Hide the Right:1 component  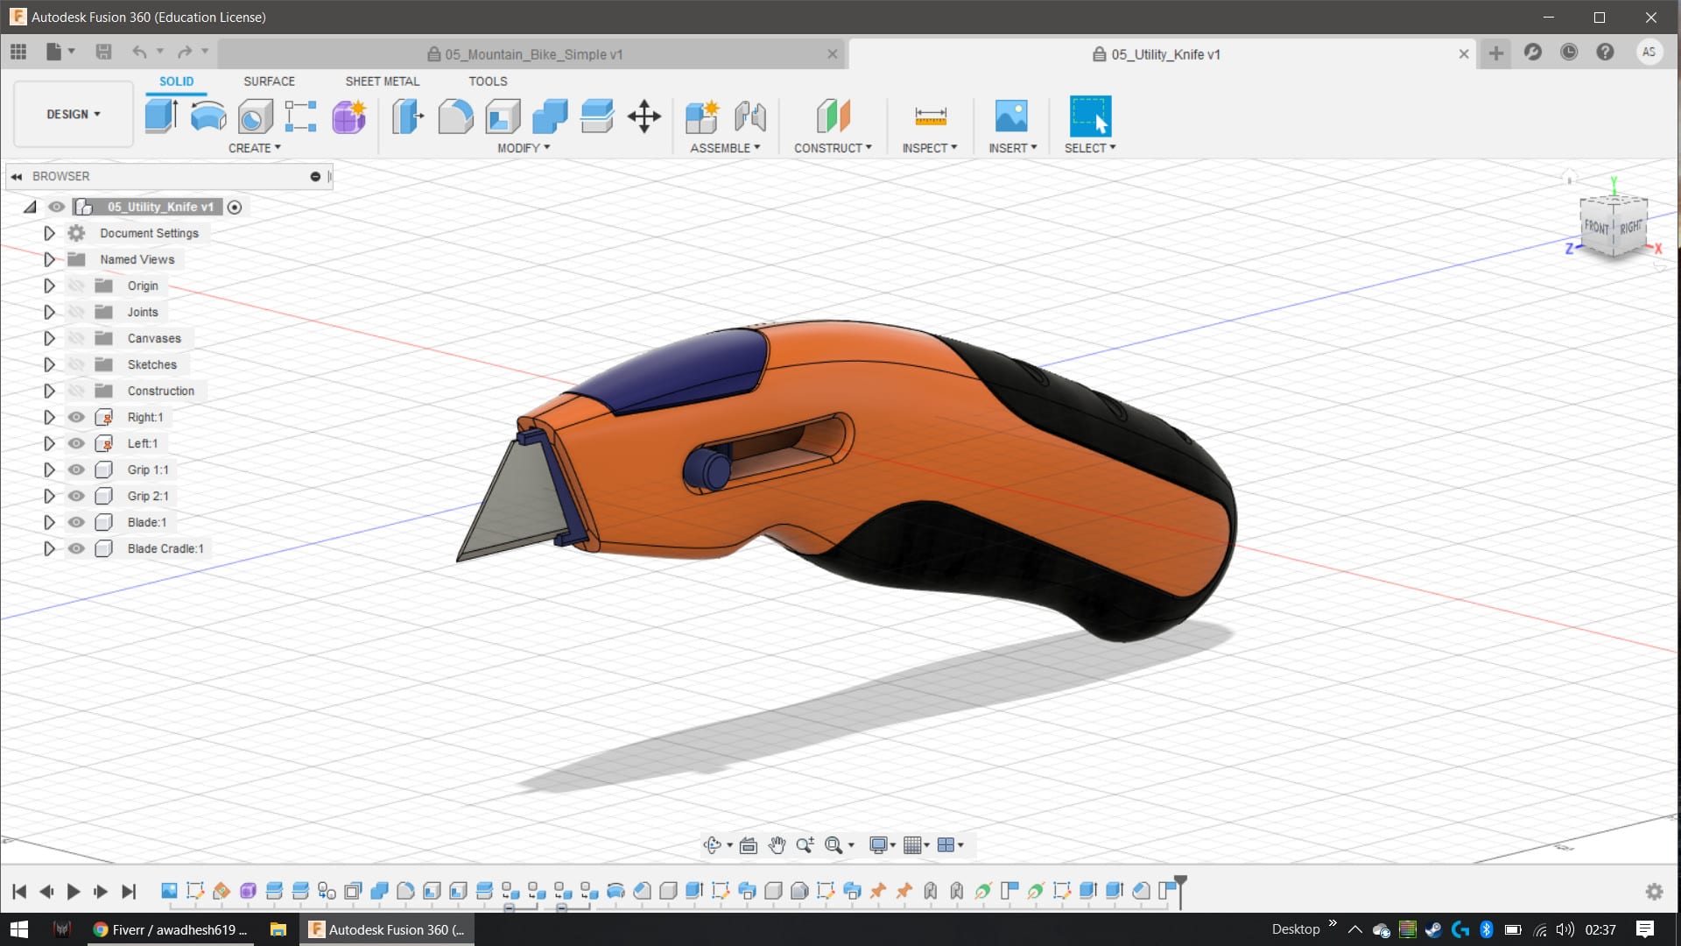click(76, 417)
